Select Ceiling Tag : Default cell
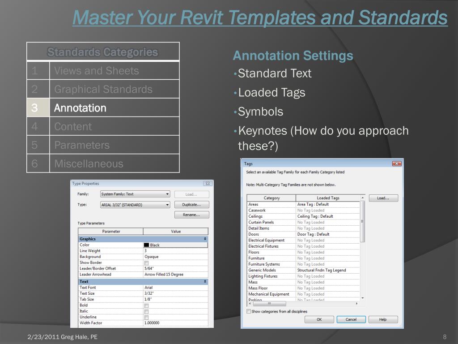This screenshot has height=344, width=458. click(x=328, y=216)
